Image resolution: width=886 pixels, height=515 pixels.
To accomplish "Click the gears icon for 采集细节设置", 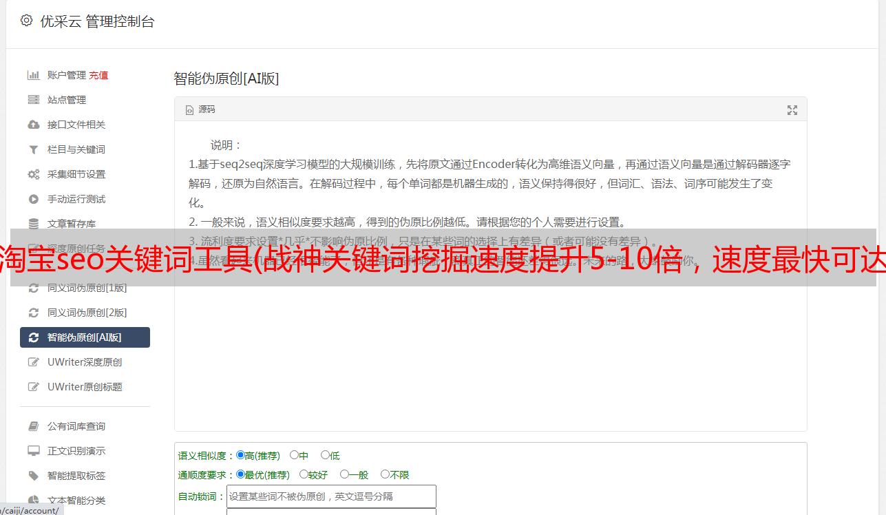I will [33, 174].
